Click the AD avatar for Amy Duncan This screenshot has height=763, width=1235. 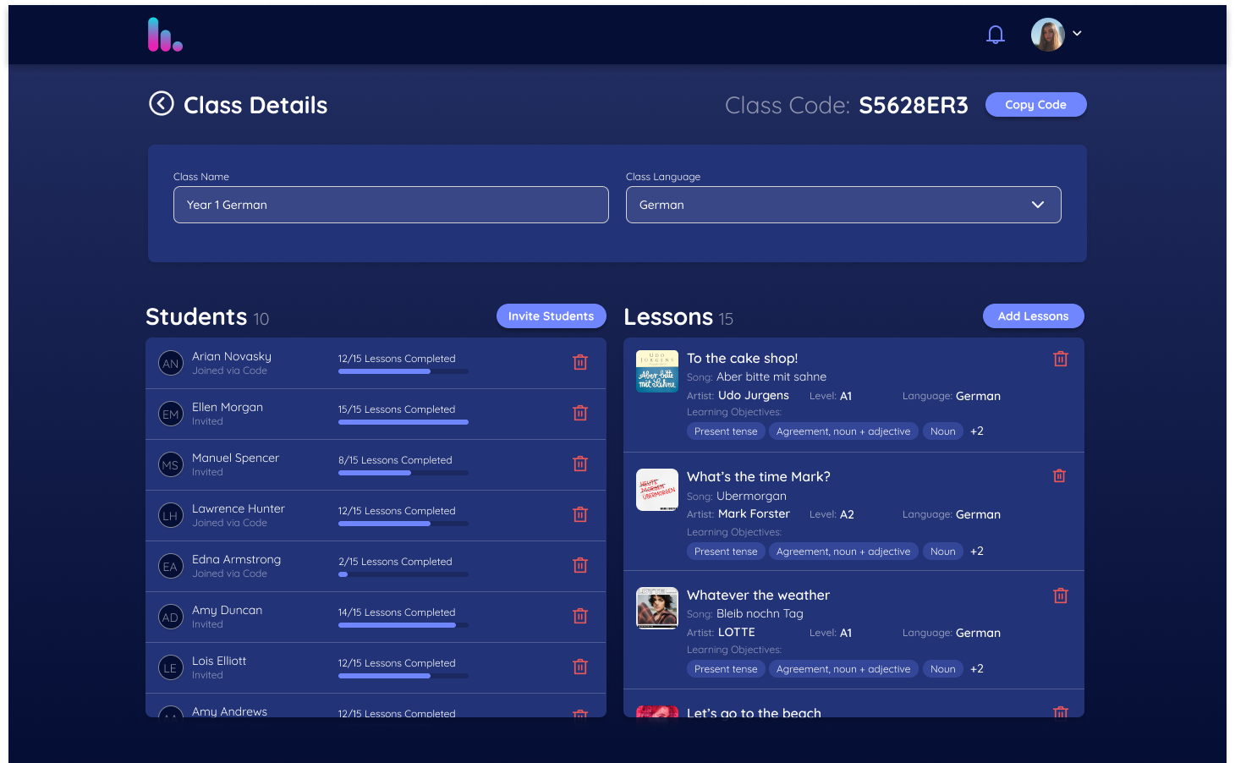[171, 617]
